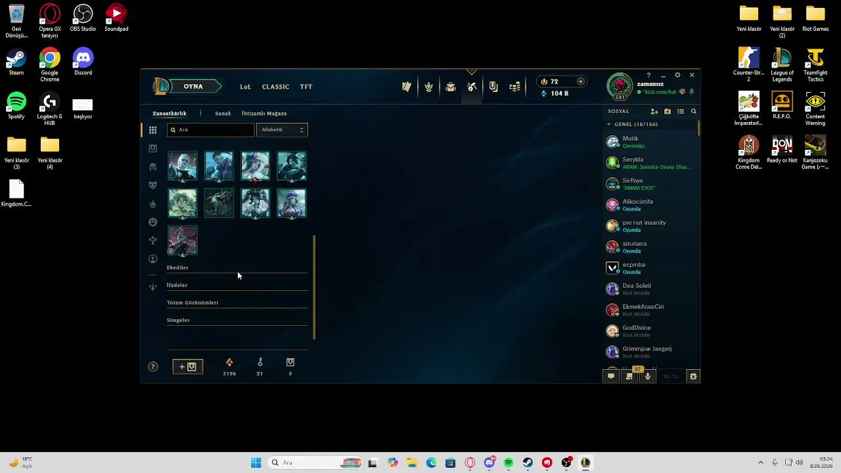841x473 pixels.
Task: Select the chest material with count 0
Action: [290, 367]
